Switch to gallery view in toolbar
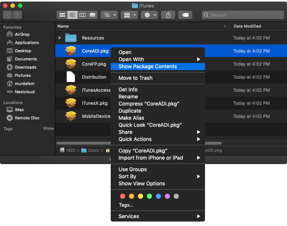Image resolution: width=287 pixels, height=226 pixels. pyautogui.click(x=92, y=15)
